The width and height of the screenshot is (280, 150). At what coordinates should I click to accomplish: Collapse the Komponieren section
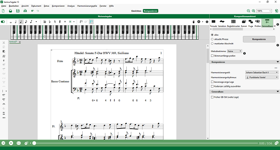click(x=278, y=62)
